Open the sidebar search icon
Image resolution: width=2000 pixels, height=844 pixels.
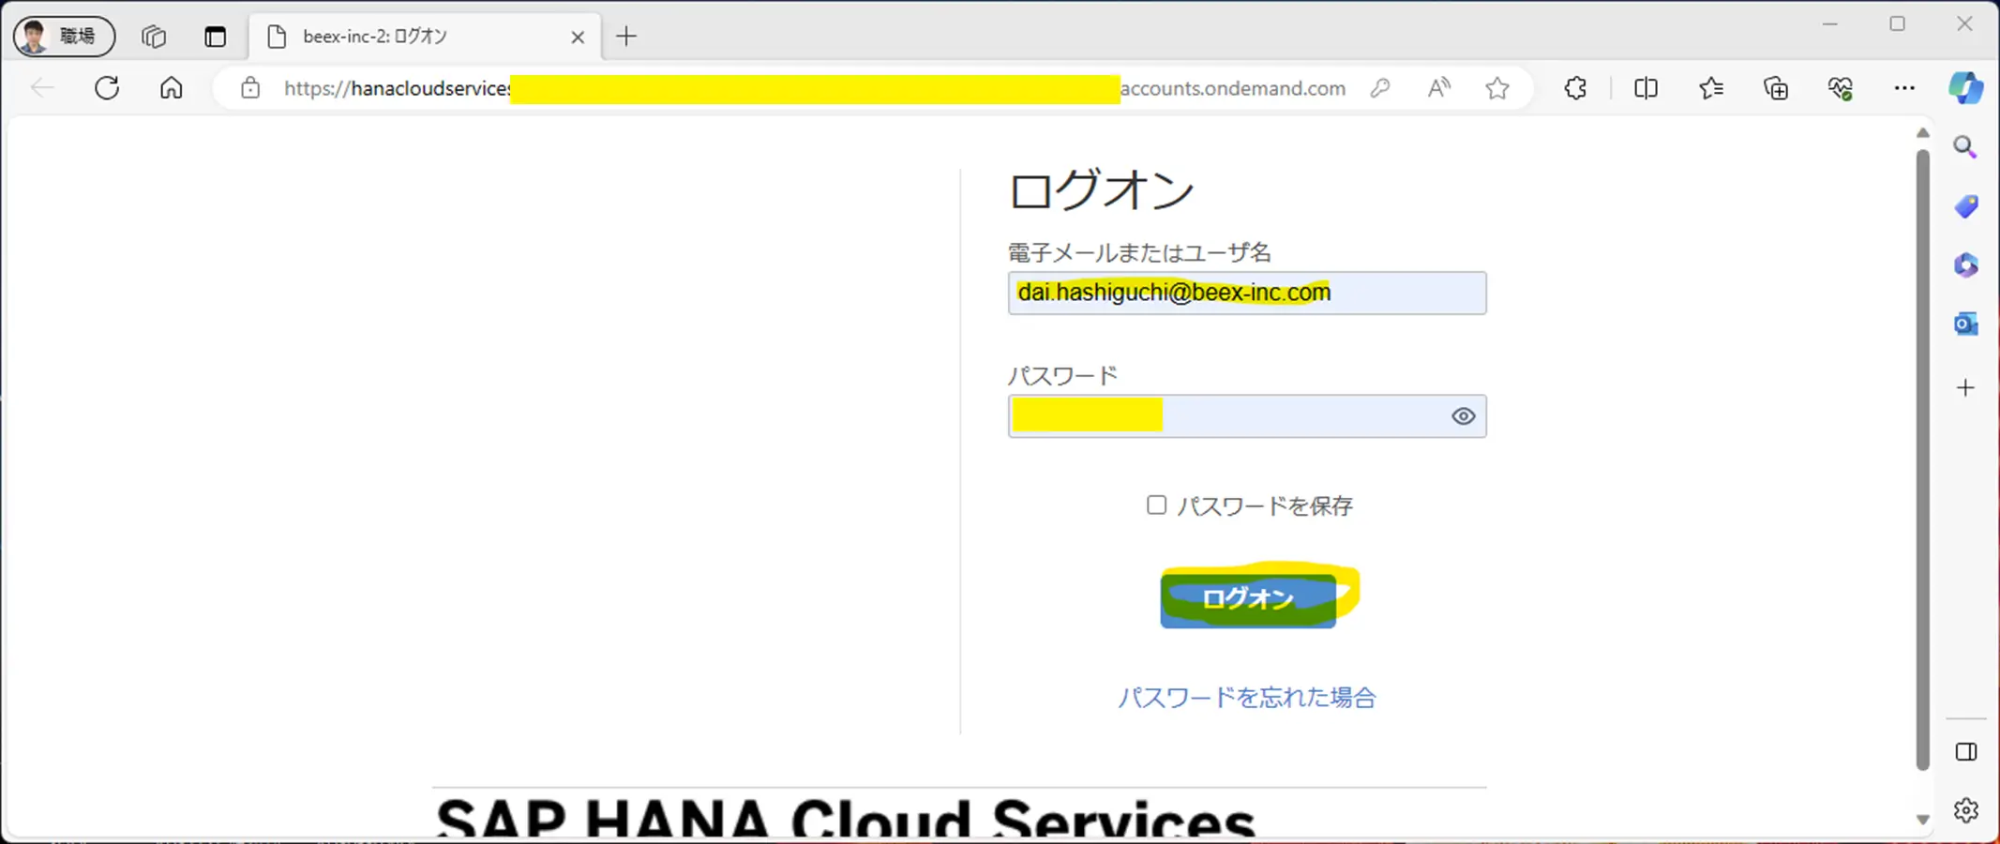pos(1965,147)
